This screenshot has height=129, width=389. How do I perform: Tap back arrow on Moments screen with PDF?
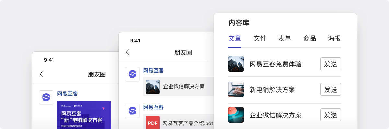click(127, 52)
